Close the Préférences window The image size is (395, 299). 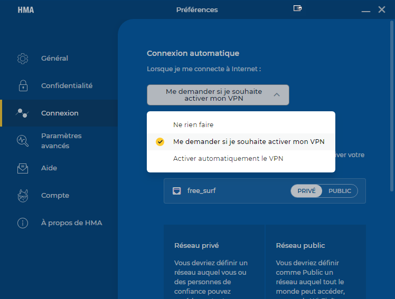point(382,9)
